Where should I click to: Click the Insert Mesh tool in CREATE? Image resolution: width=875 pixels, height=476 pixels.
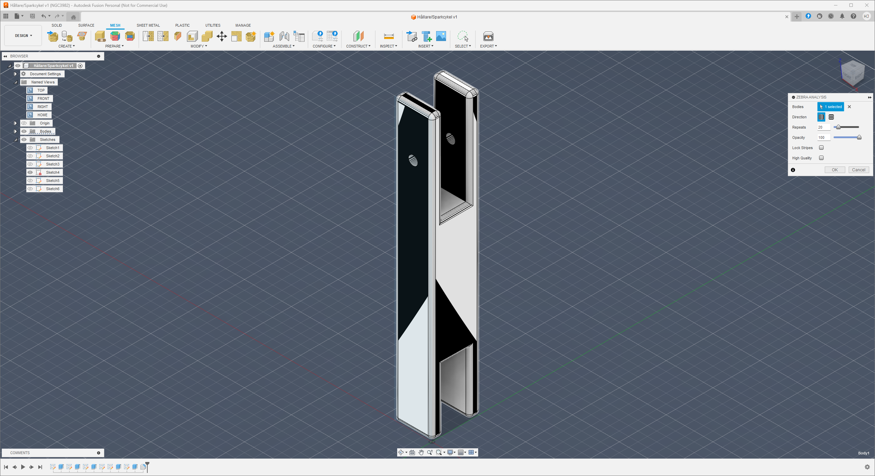(x=53, y=36)
